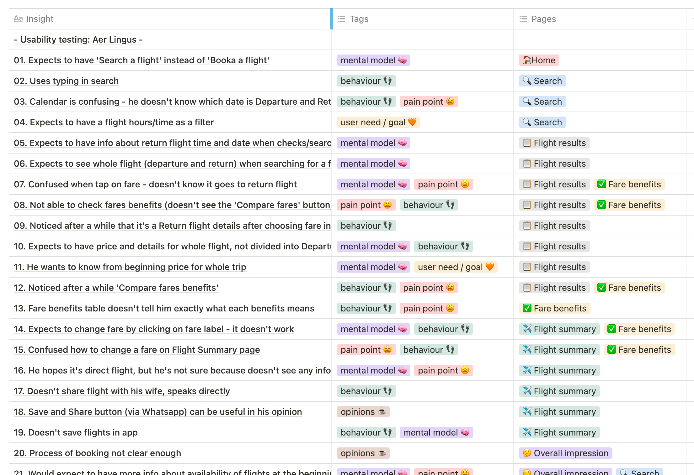The image size is (694, 475).
Task: Open the Tags column header menu
Action: pyautogui.click(x=359, y=19)
